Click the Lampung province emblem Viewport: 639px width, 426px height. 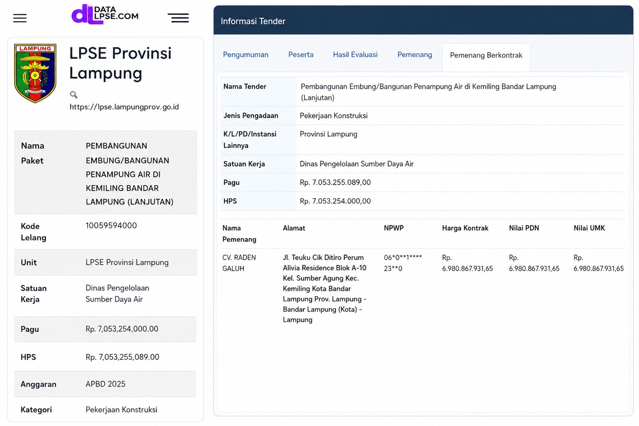(x=35, y=73)
